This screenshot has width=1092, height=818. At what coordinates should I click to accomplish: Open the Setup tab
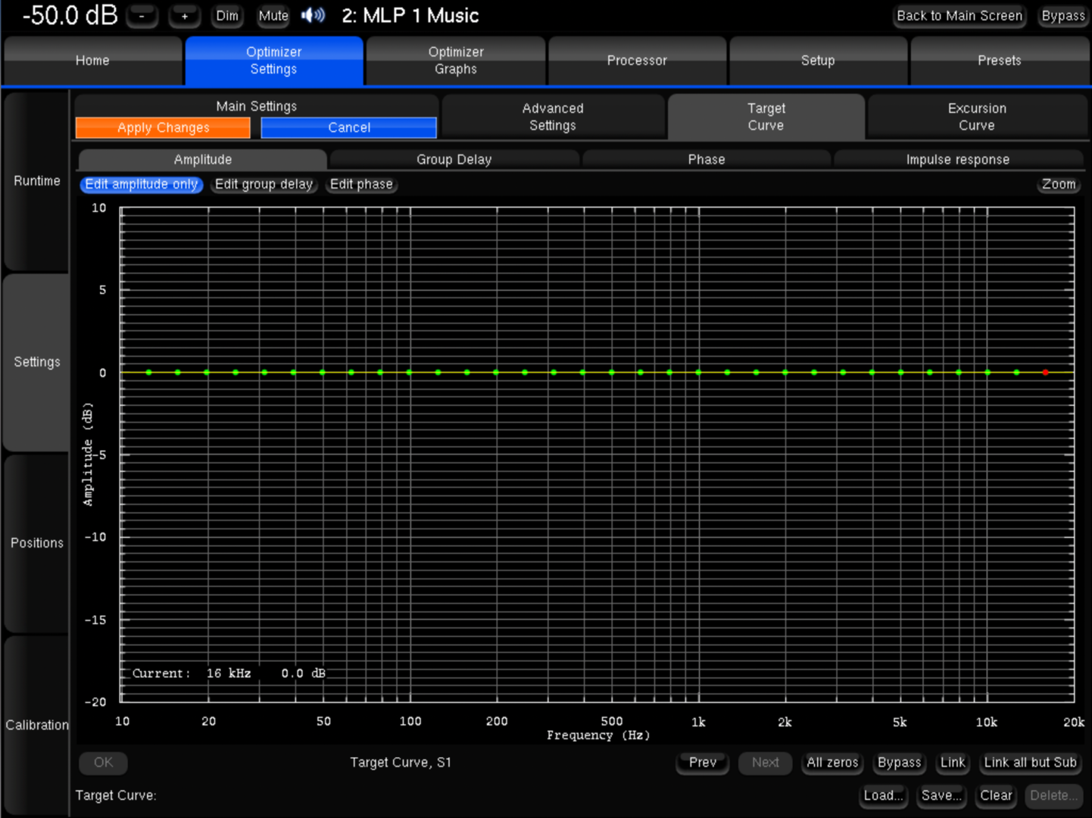point(818,61)
